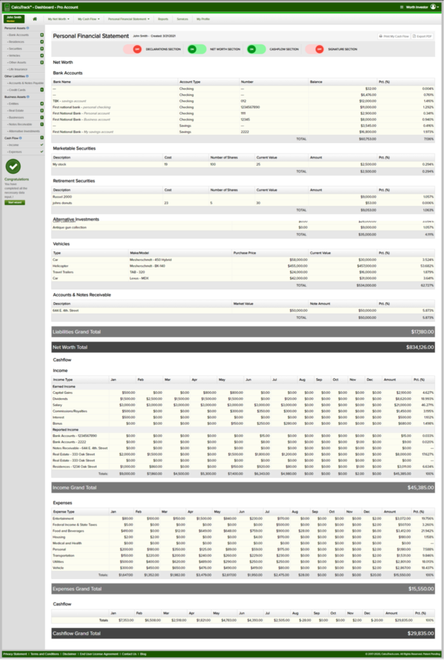
Task: Click the CalcuTrack logo icon
Action: [x=6, y=7]
